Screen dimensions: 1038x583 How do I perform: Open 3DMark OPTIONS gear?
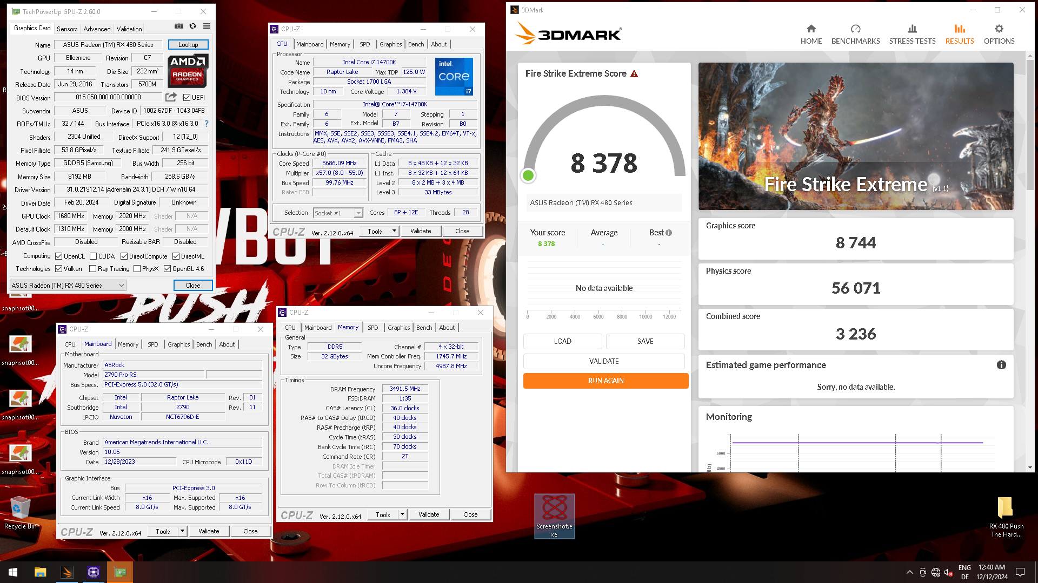tap(999, 35)
